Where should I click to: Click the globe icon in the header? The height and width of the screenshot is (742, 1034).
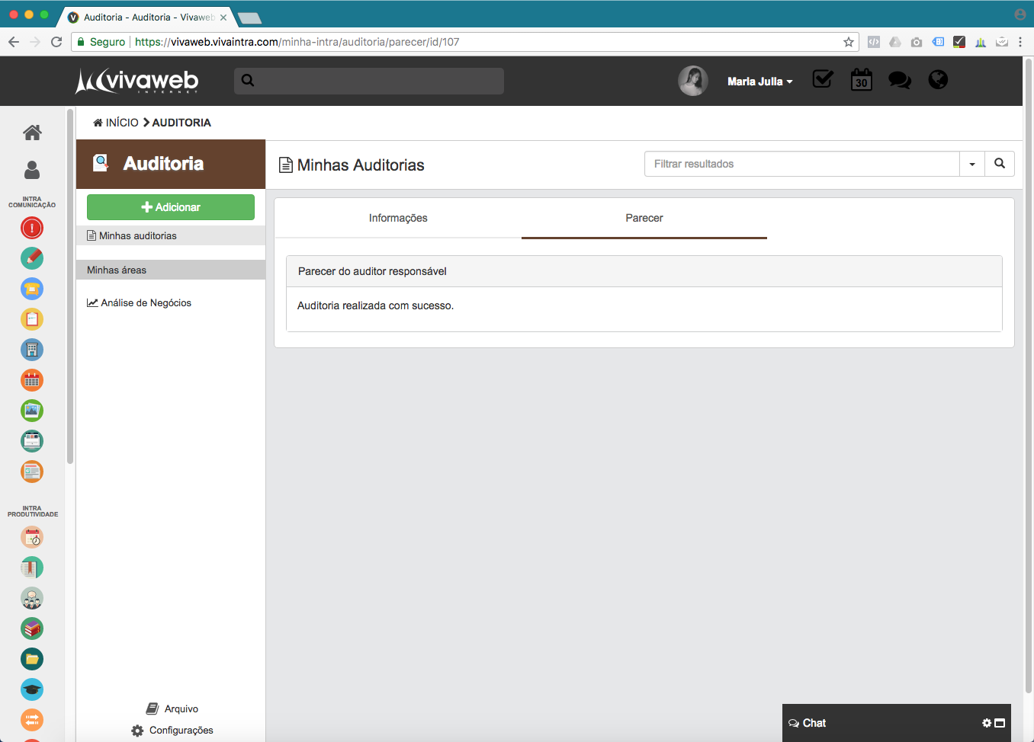tap(938, 80)
